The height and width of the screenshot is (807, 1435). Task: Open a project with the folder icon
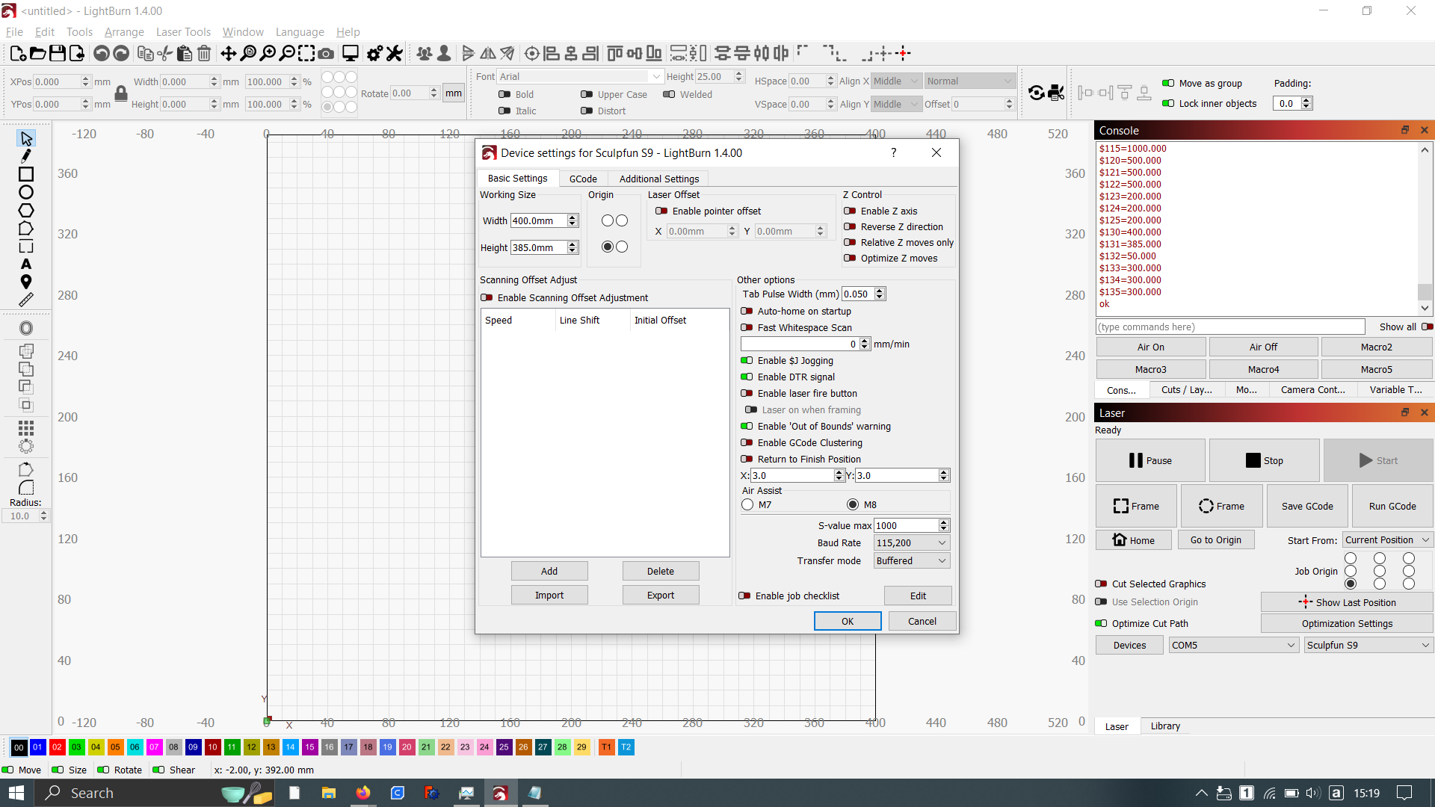click(37, 53)
